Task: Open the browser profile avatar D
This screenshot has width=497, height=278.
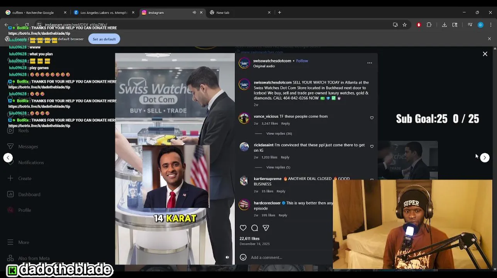Action: point(480,25)
